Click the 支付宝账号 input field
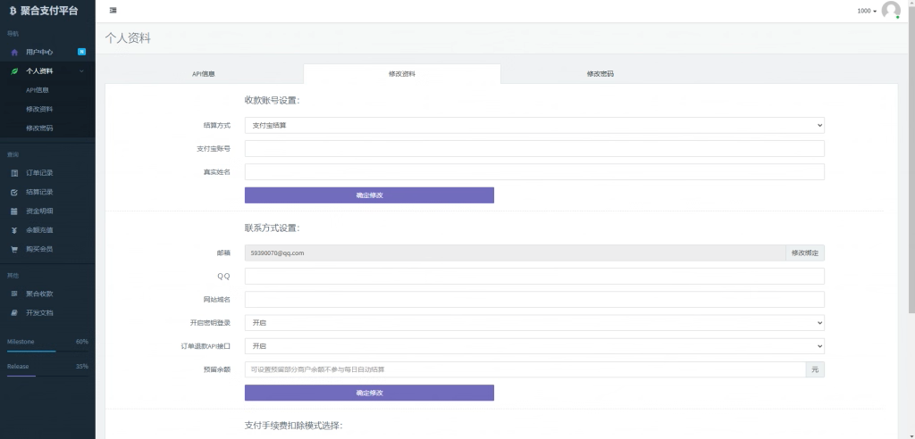Image resolution: width=915 pixels, height=439 pixels. 533,149
